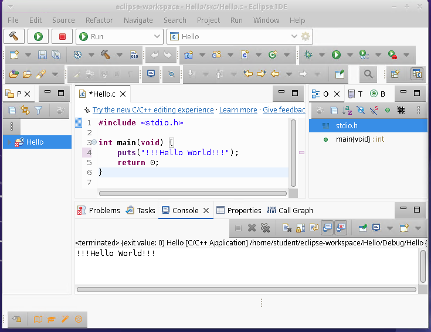The height and width of the screenshot is (332, 431).
Task: Open the Search magnifier in toolbar
Action: pos(368,74)
